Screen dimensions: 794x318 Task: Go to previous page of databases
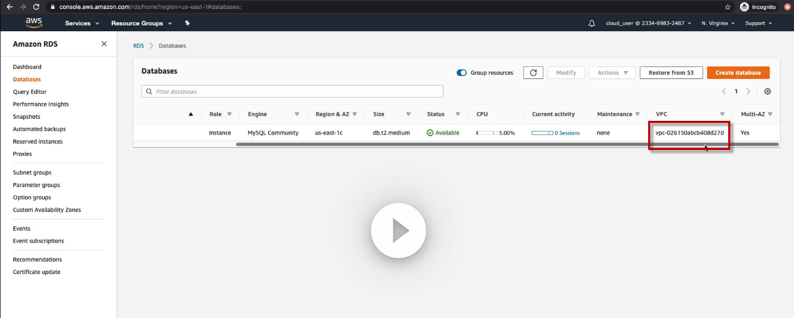pos(724,92)
